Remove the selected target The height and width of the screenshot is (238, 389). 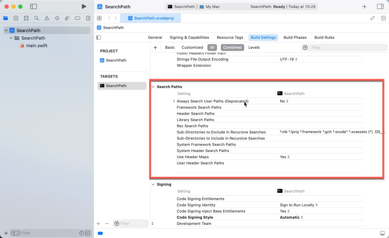(x=107, y=224)
